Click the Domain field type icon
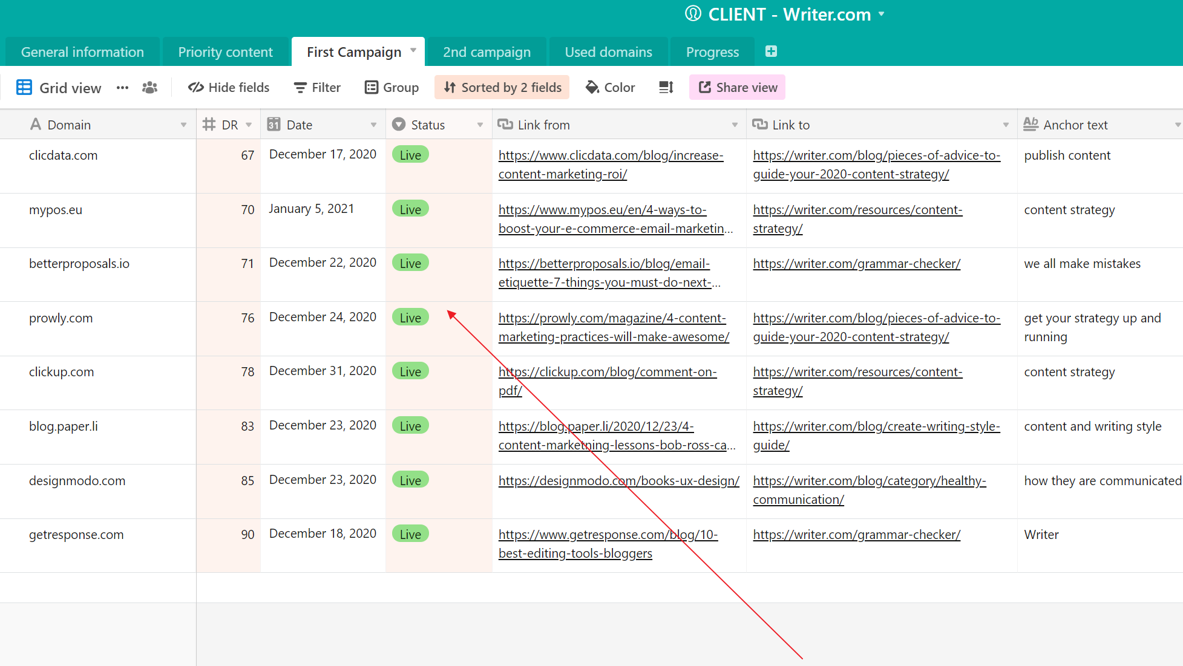This screenshot has height=666, width=1183. (x=36, y=125)
